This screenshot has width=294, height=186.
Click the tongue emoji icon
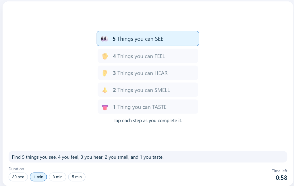[105, 107]
